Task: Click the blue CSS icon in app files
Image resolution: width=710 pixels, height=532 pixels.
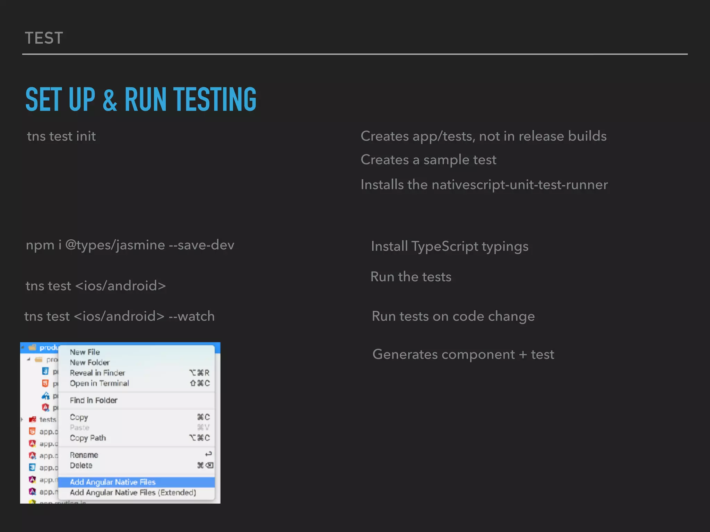Action: (32, 468)
